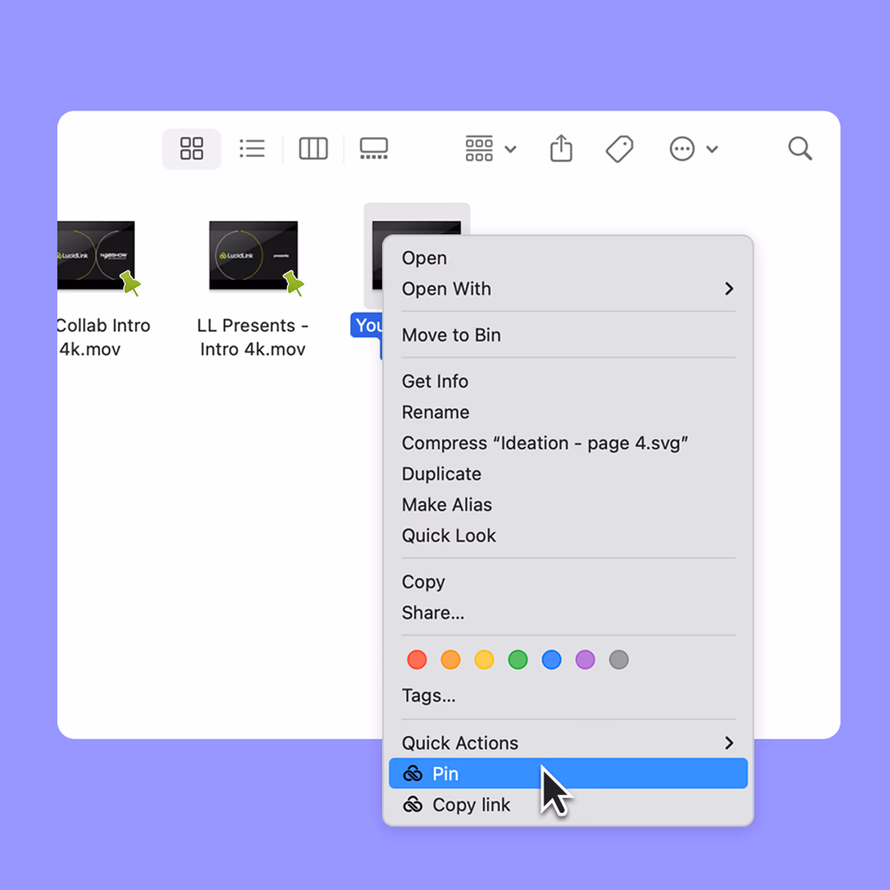Image resolution: width=890 pixels, height=890 pixels.
Task: Select Copy link in context menu
Action: [471, 805]
